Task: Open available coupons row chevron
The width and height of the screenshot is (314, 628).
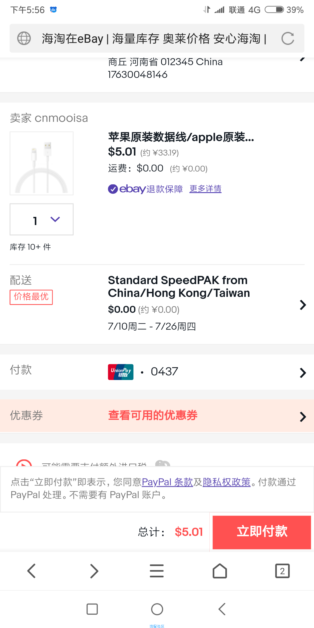Action: 303,417
